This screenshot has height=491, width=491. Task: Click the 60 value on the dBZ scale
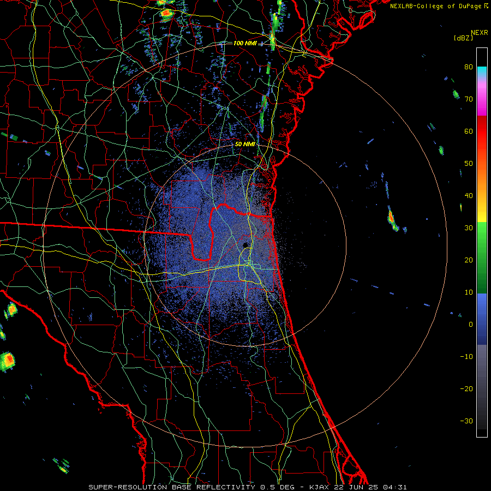(x=469, y=131)
